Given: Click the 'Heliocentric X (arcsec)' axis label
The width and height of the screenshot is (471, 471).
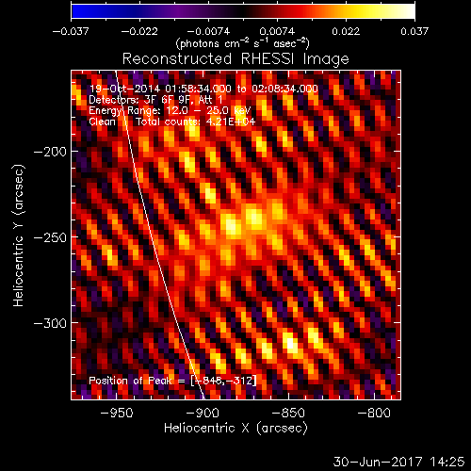Looking at the screenshot, I should point(235,429).
